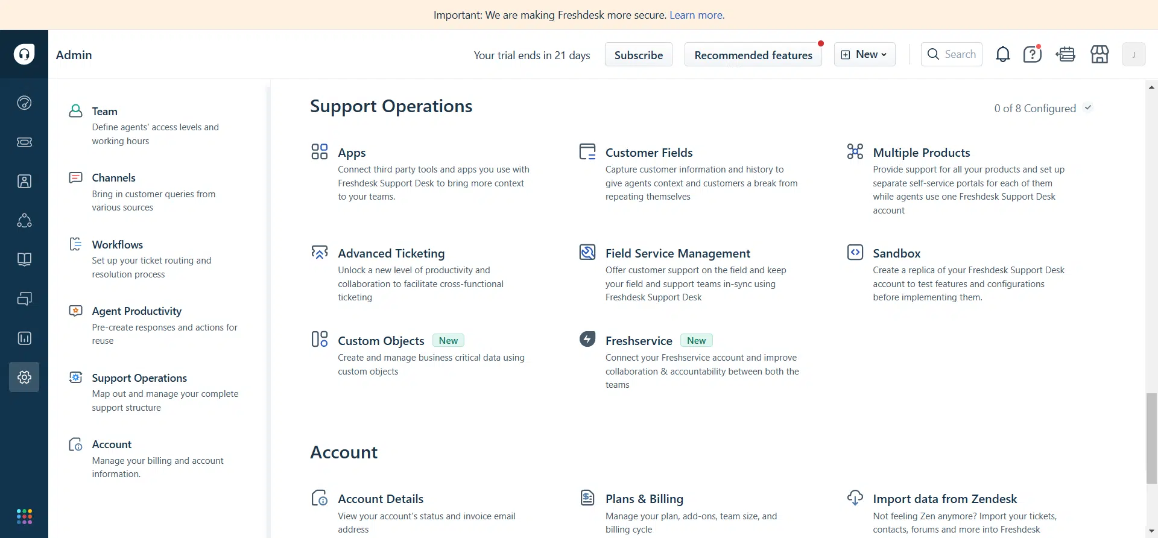Collapse the 0 of 8 Configured chevron

pyautogui.click(x=1088, y=108)
